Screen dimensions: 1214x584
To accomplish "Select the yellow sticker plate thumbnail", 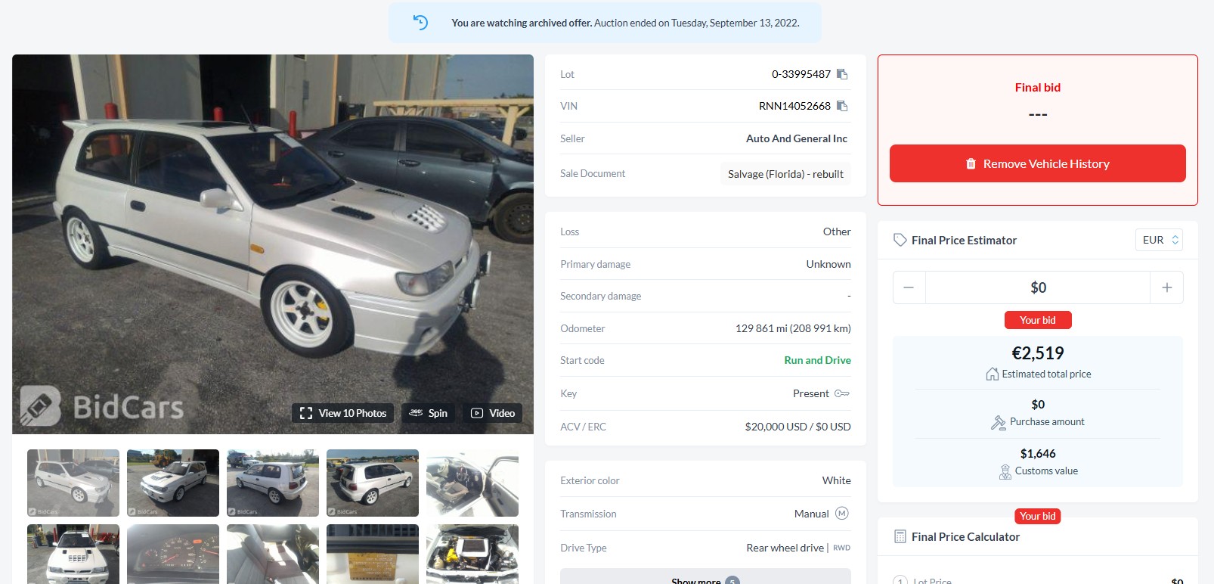I will click(373, 554).
